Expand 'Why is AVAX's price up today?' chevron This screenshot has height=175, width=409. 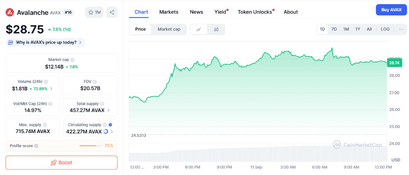pos(80,43)
